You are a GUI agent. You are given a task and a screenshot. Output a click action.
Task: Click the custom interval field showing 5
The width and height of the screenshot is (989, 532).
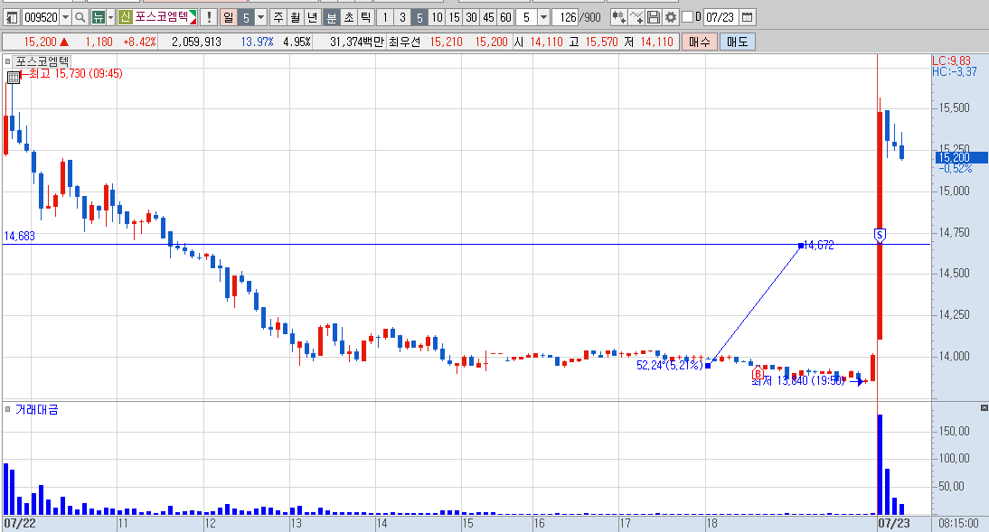point(527,17)
